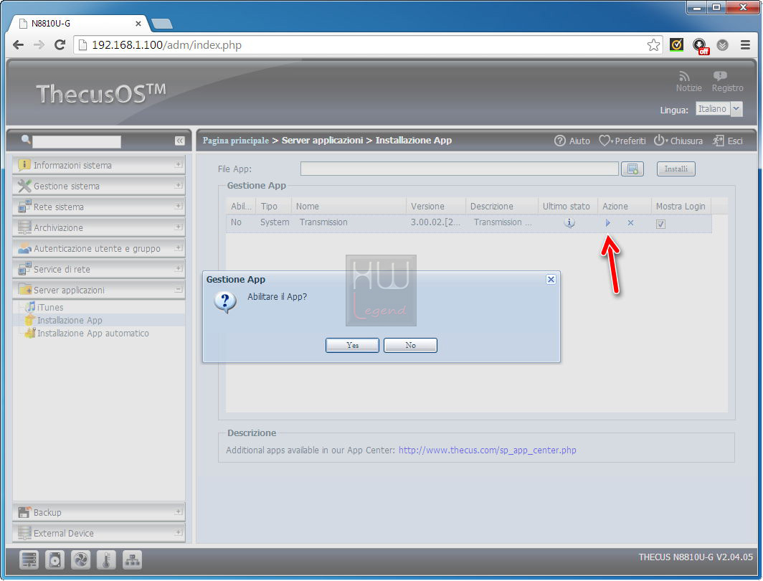Click the yellow checkmark extension icon
Image resolution: width=763 pixels, height=581 pixels.
coord(676,45)
